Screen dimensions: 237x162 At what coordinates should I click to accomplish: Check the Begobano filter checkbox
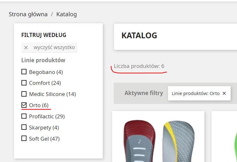[24, 72]
